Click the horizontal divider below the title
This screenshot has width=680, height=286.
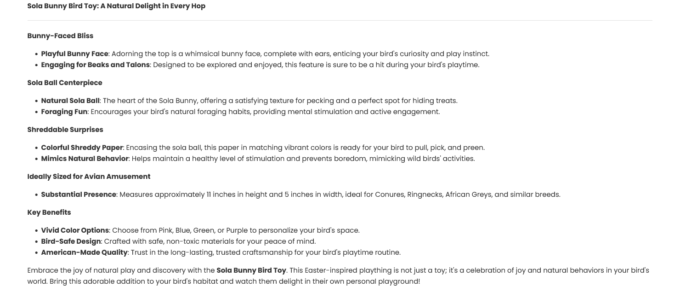(x=340, y=21)
